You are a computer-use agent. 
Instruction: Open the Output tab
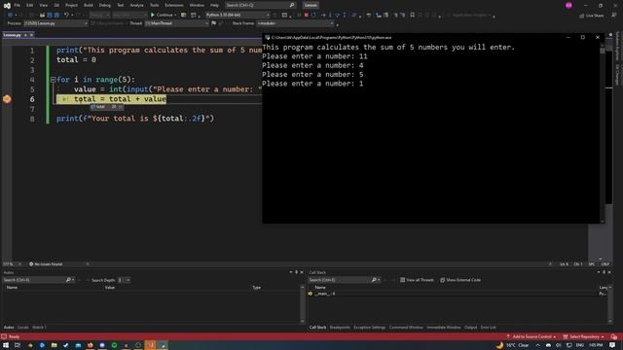point(470,328)
